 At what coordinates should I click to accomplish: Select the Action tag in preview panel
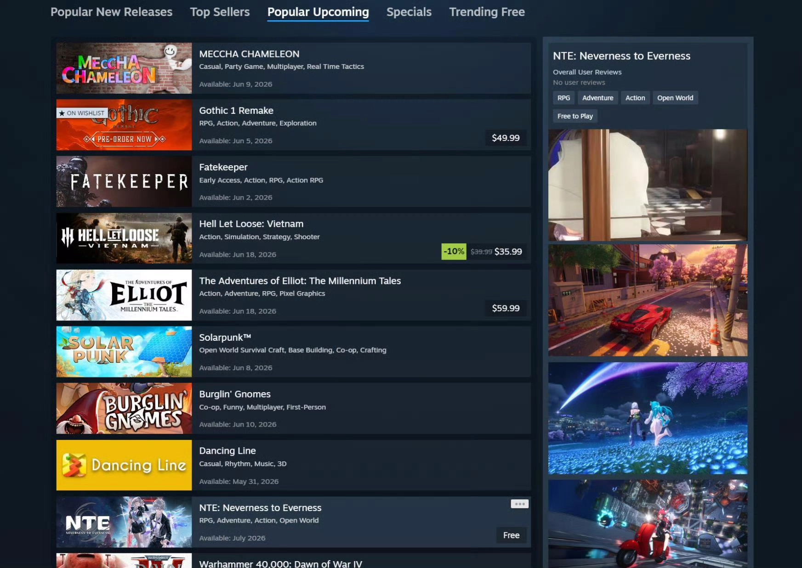tap(635, 98)
